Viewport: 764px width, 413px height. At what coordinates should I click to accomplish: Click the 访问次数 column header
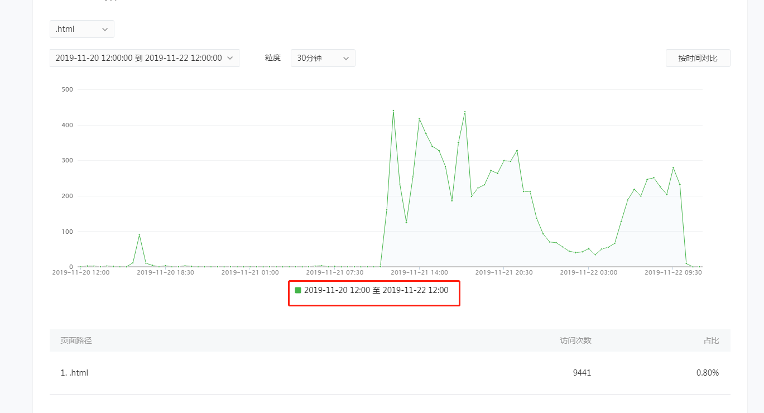[576, 340]
